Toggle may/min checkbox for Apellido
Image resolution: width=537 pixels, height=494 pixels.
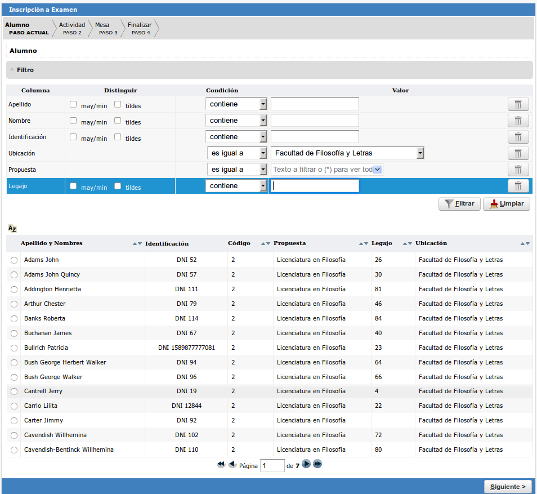[x=73, y=104]
